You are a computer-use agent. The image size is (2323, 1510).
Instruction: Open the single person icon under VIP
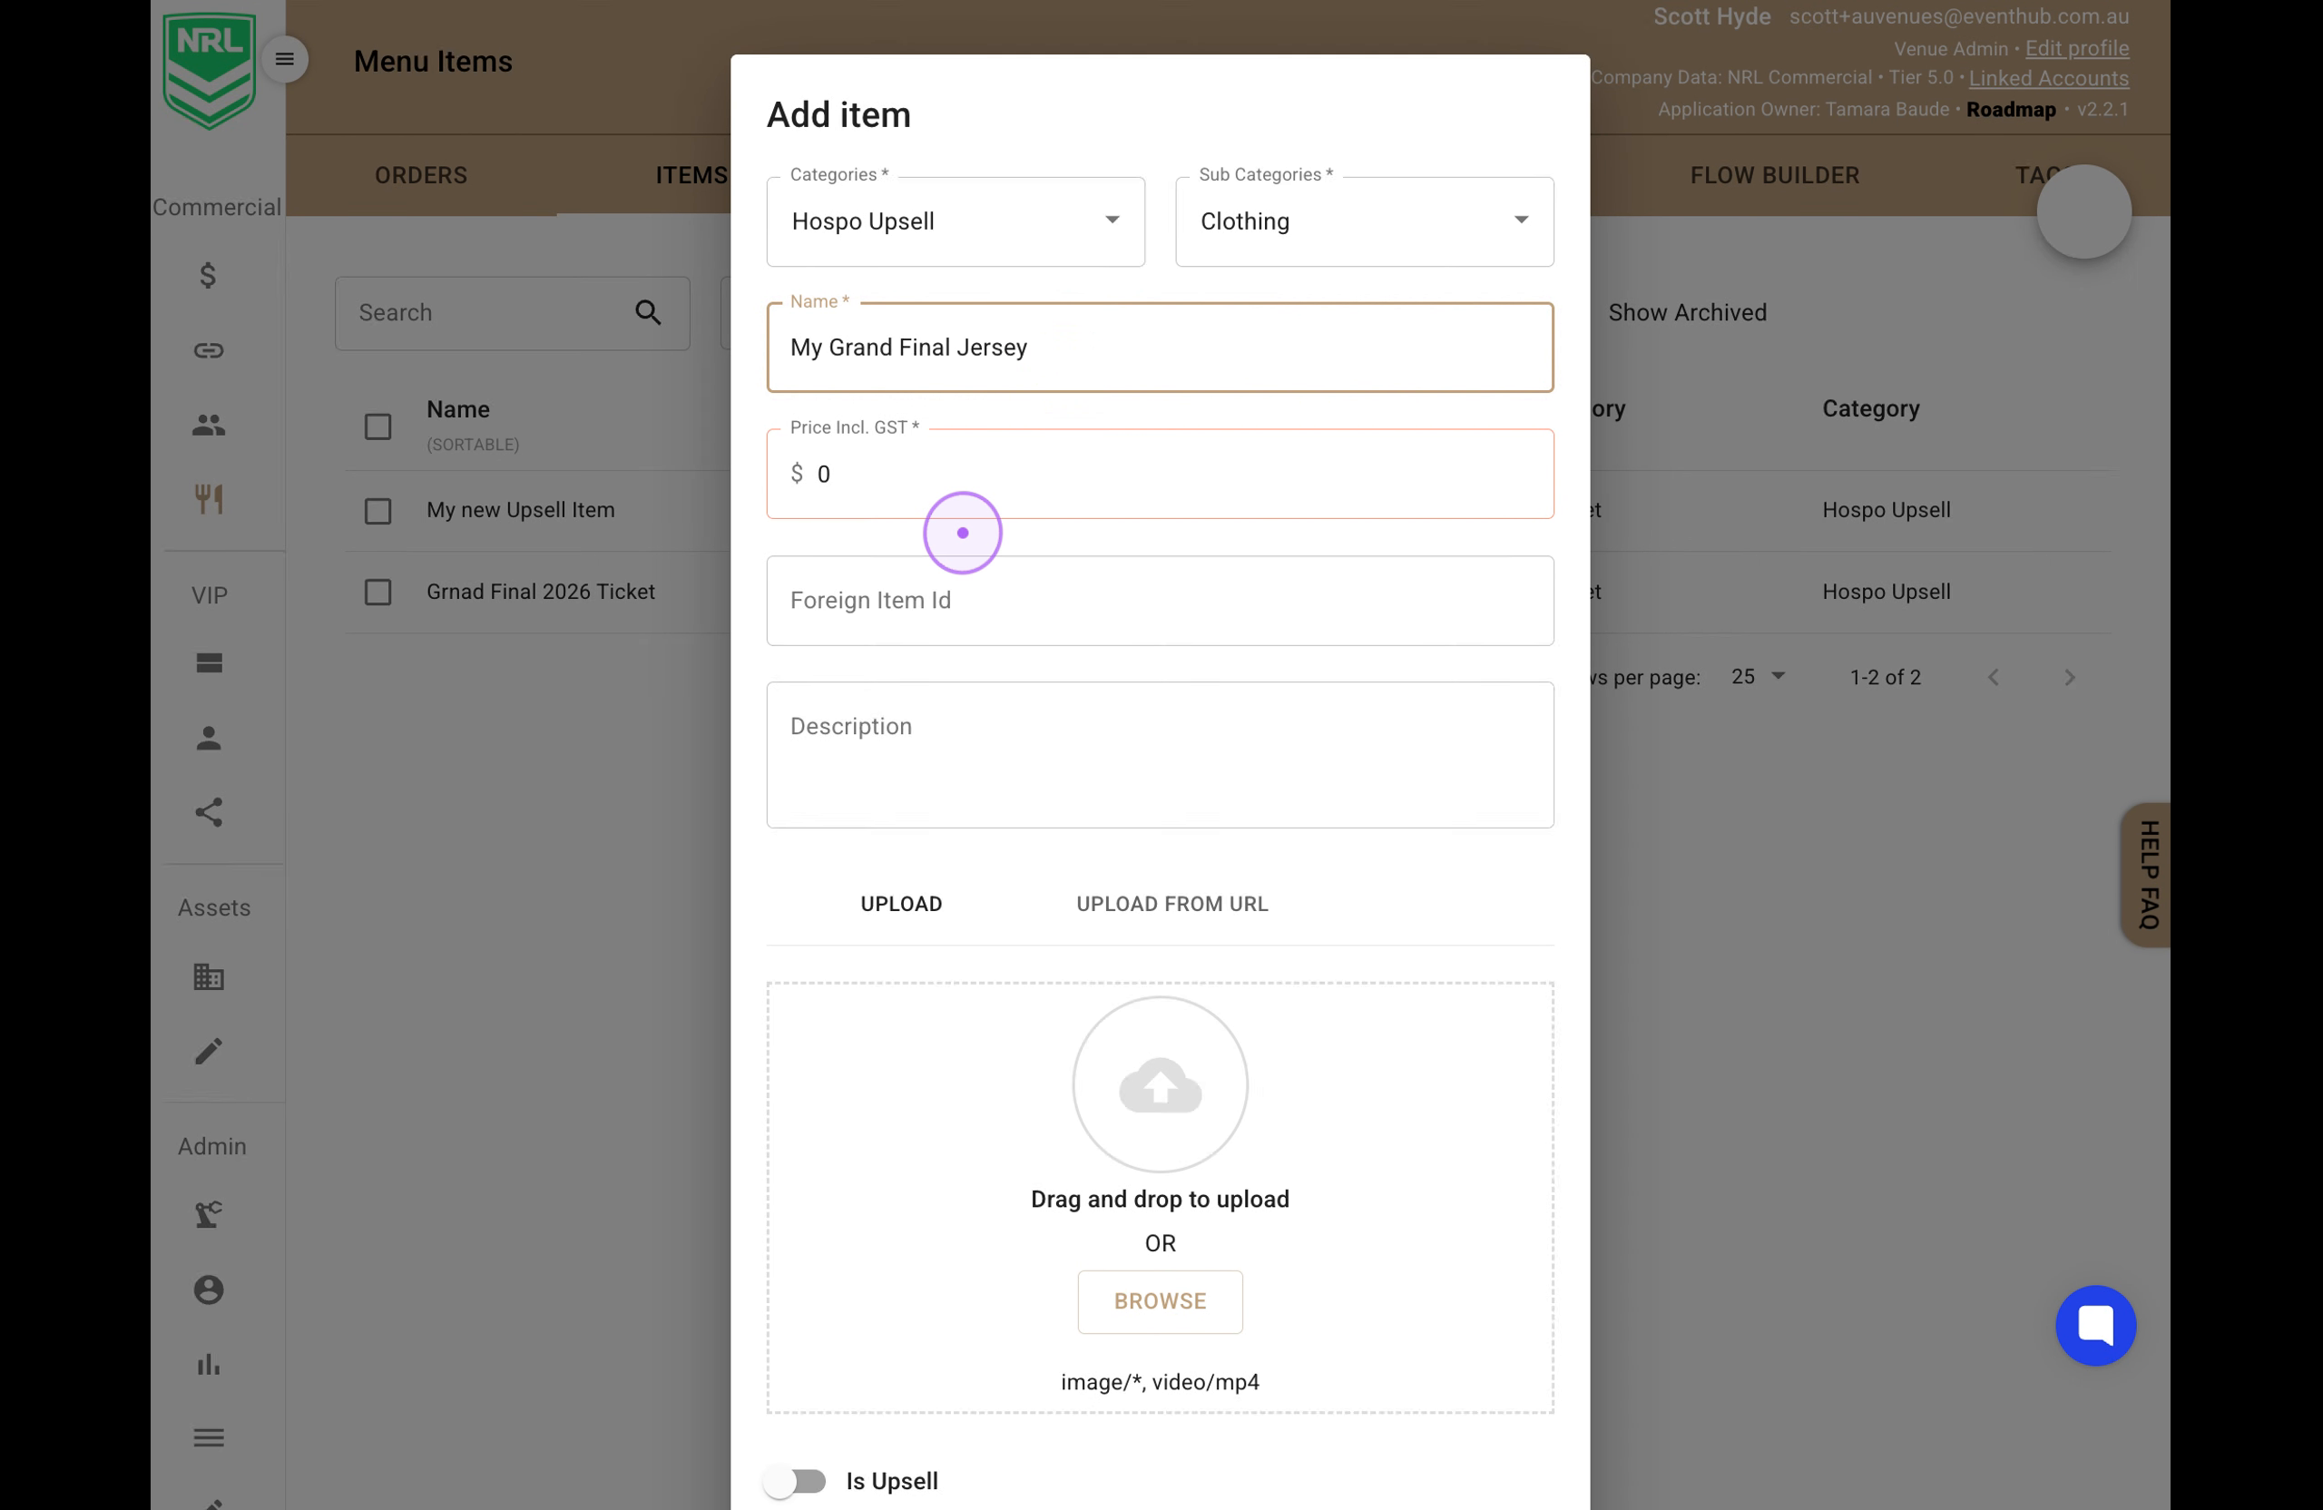click(x=208, y=739)
